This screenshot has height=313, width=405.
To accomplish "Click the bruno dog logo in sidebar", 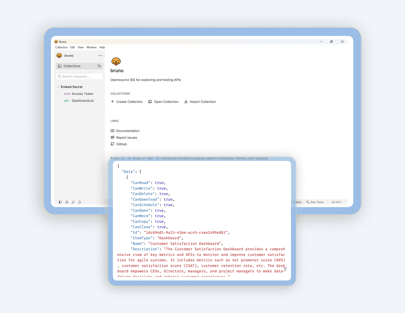I will 59,56.
